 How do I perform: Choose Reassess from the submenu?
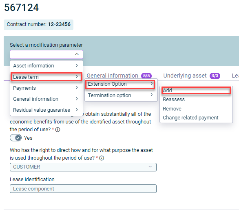pyautogui.click(x=174, y=100)
